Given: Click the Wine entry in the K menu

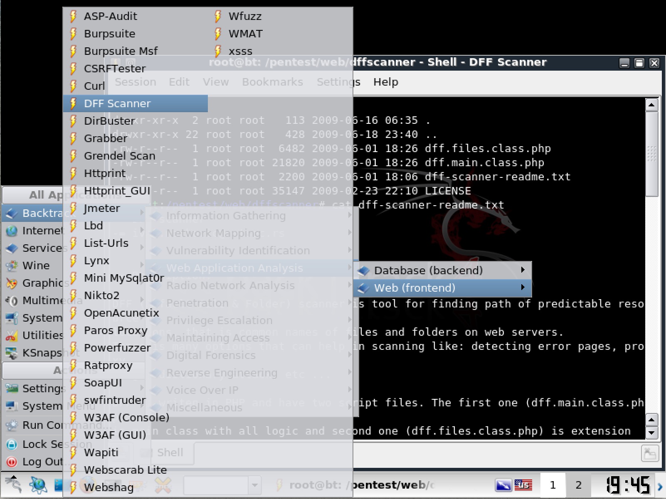Looking at the screenshot, I should click(x=32, y=265).
